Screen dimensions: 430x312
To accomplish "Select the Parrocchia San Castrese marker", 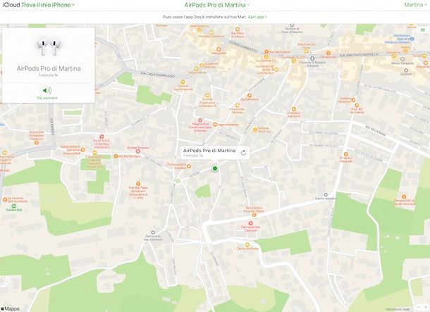I will point(153,232).
